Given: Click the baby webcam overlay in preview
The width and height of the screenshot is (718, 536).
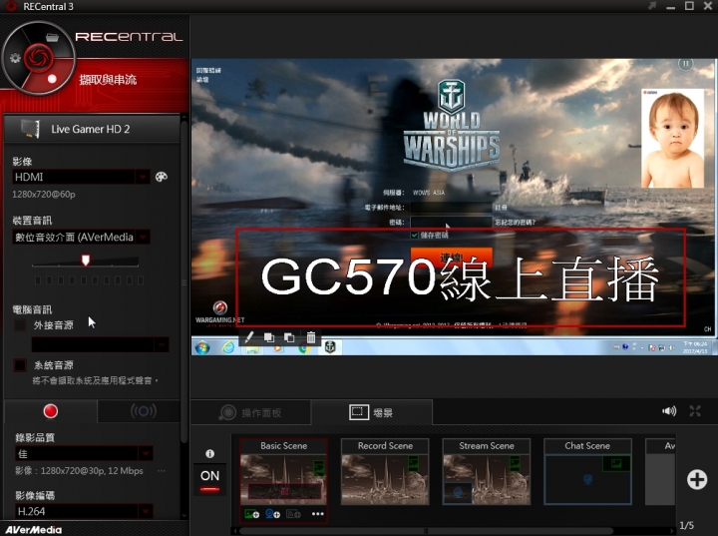Looking at the screenshot, I should 673,139.
